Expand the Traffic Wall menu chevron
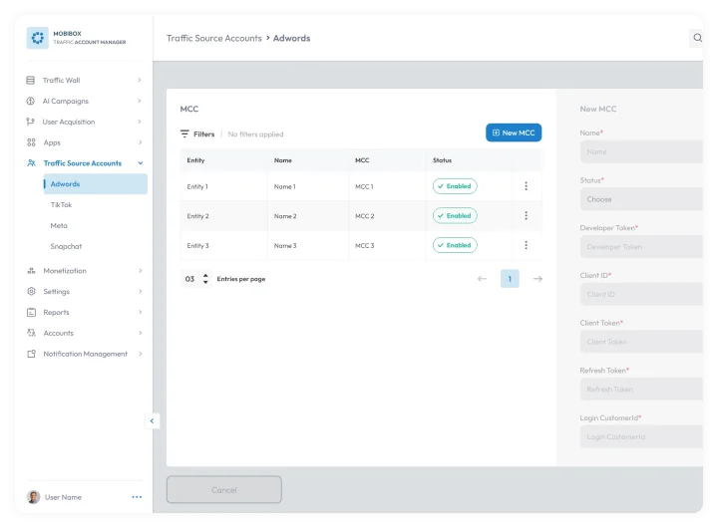The height and width of the screenshot is (528, 718). point(140,80)
